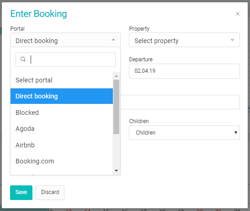250x211 pixels.
Task: Open the Select property dropdown
Action: pyautogui.click(x=184, y=40)
